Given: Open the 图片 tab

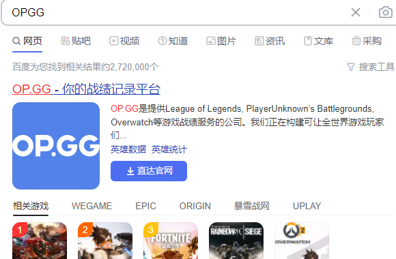Looking at the screenshot, I should tap(221, 41).
